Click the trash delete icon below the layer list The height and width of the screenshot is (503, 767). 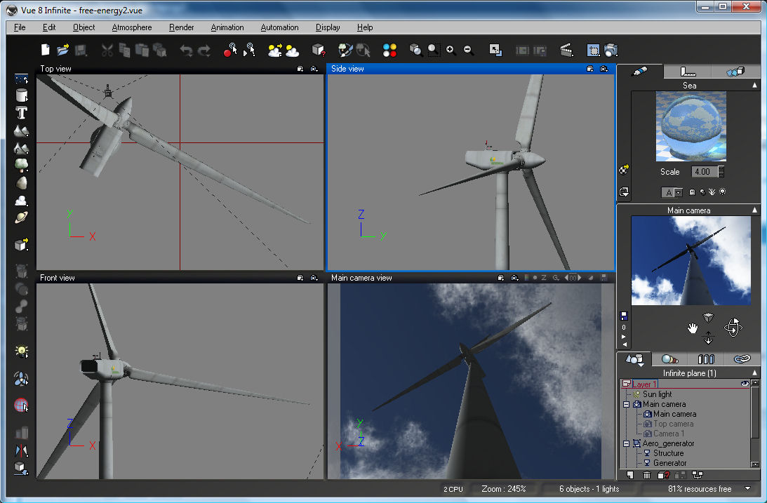[647, 475]
